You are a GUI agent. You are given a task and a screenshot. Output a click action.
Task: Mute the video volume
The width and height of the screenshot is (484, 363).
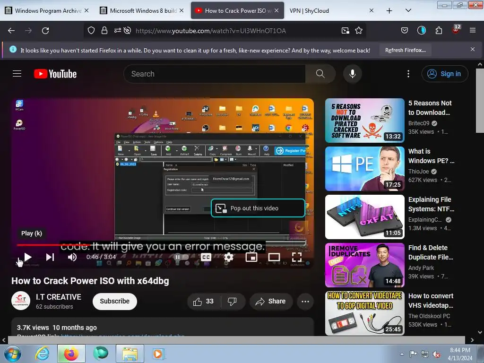(x=72, y=257)
